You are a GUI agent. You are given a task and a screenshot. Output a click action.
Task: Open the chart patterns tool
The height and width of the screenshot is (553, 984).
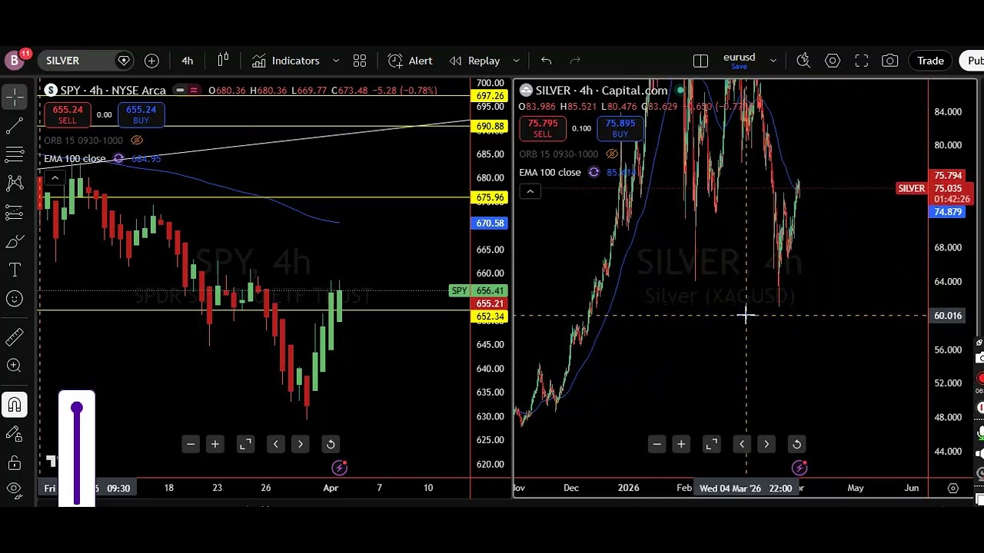pyautogui.click(x=15, y=183)
